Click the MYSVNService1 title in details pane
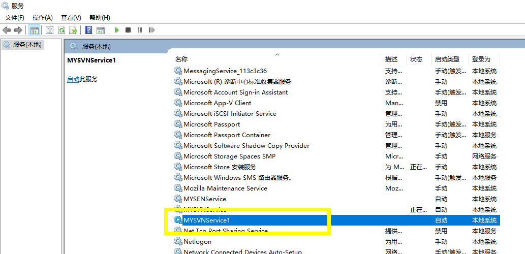 point(91,60)
